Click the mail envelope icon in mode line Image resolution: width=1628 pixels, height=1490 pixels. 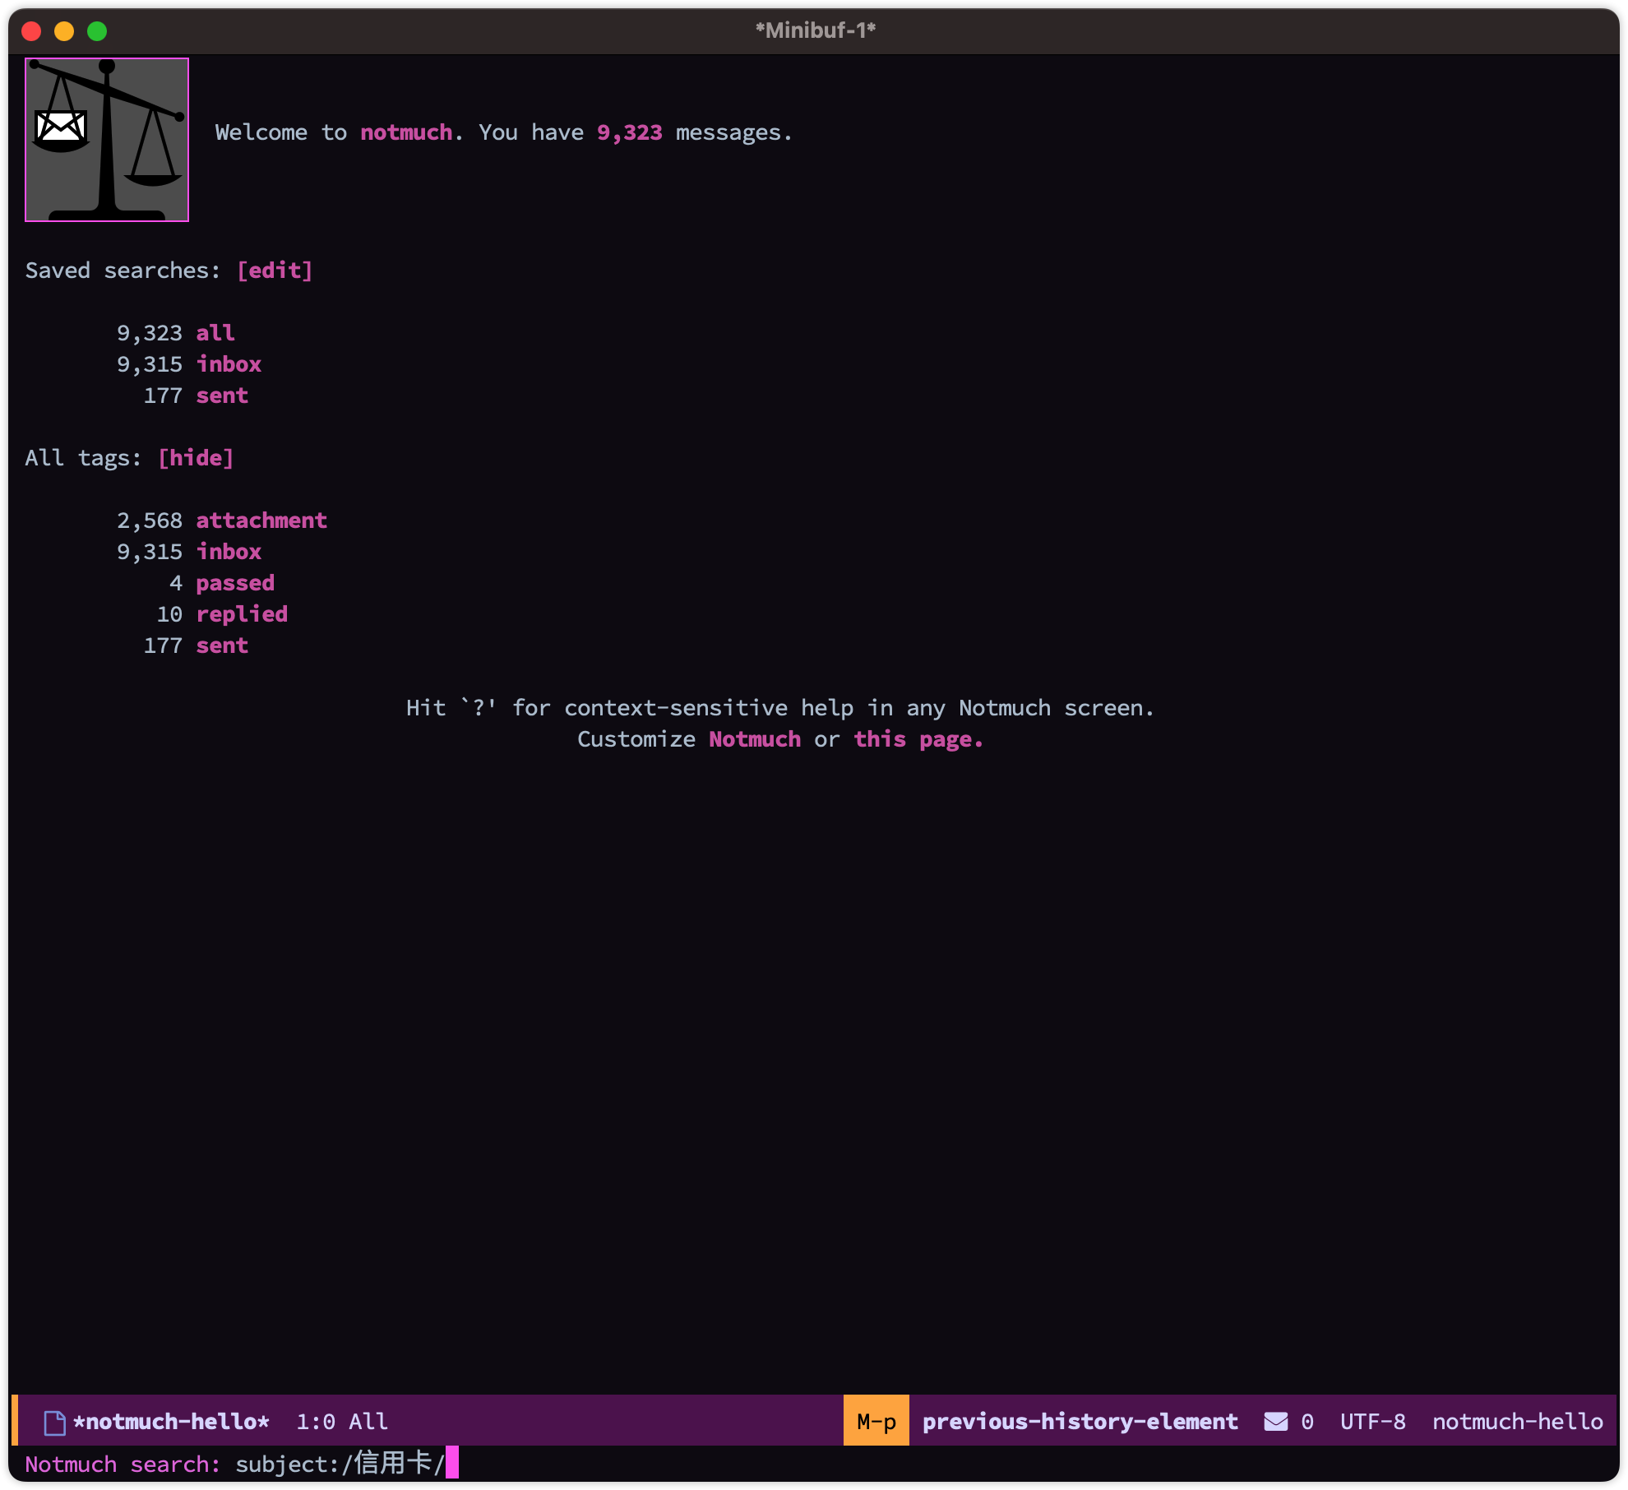tap(1276, 1422)
